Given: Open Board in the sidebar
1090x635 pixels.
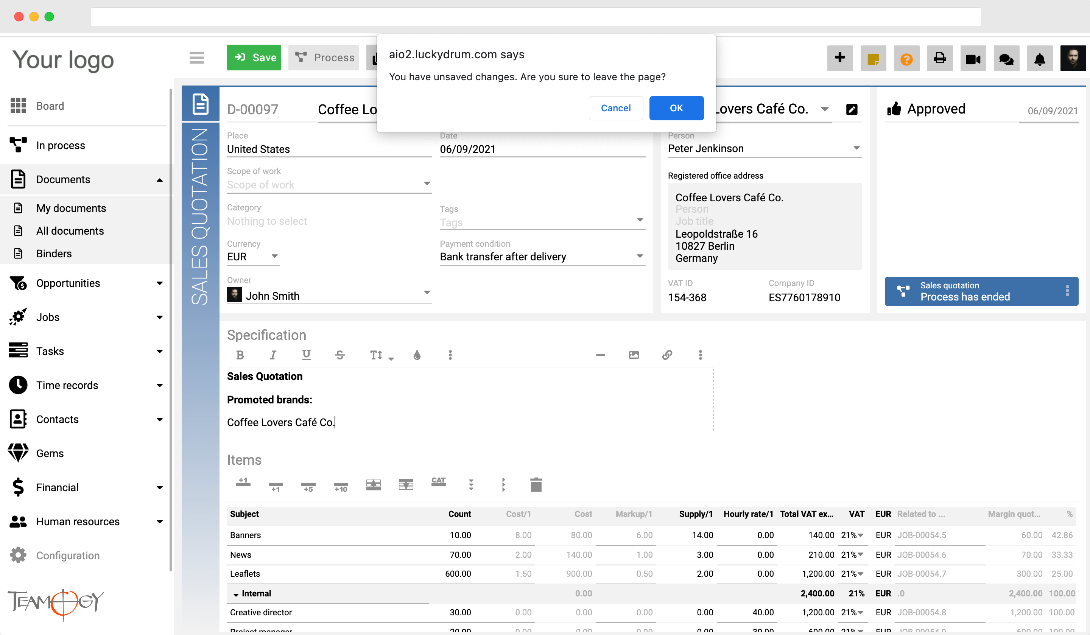Looking at the screenshot, I should pos(50,106).
